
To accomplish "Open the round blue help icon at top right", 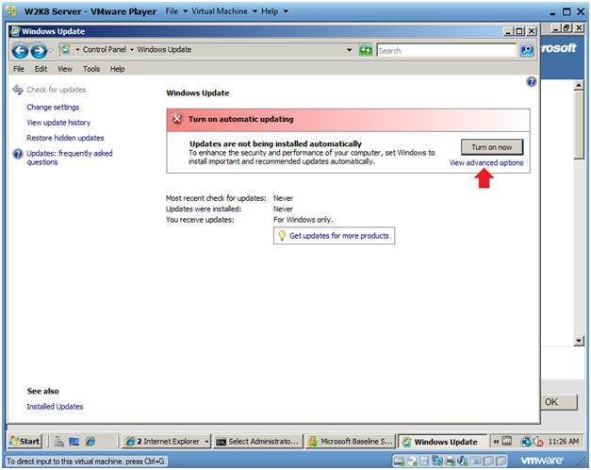I will tap(531, 81).
